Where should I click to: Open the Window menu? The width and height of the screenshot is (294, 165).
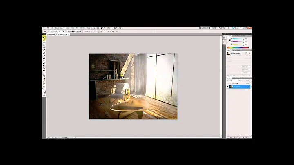tap(83, 28)
